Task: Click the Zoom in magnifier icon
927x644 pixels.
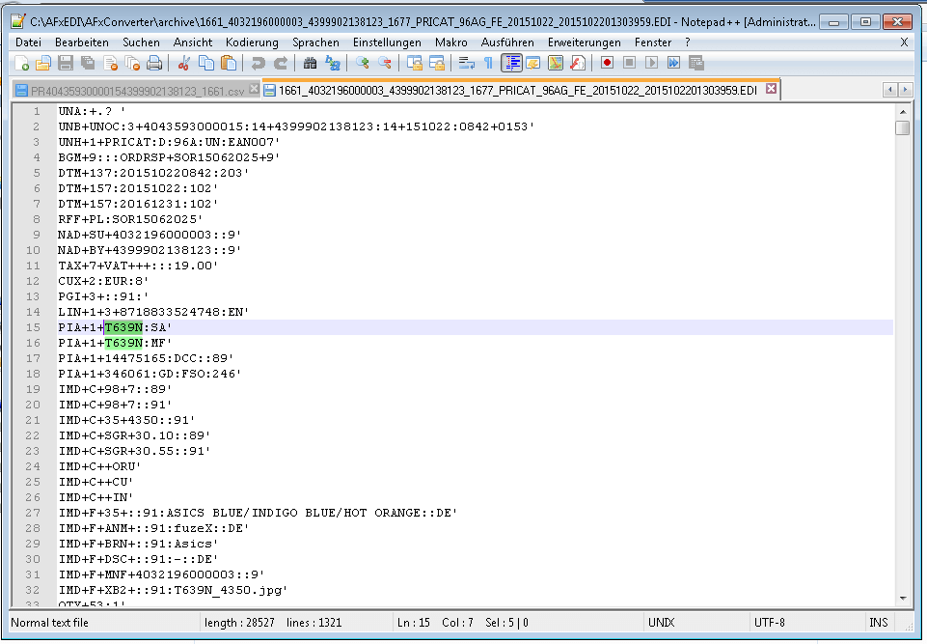Action: click(363, 64)
